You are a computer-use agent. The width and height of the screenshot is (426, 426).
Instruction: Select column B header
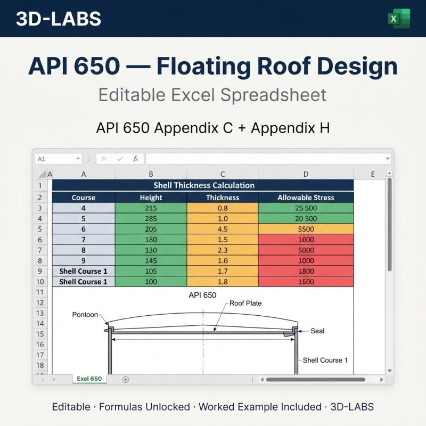pos(151,174)
